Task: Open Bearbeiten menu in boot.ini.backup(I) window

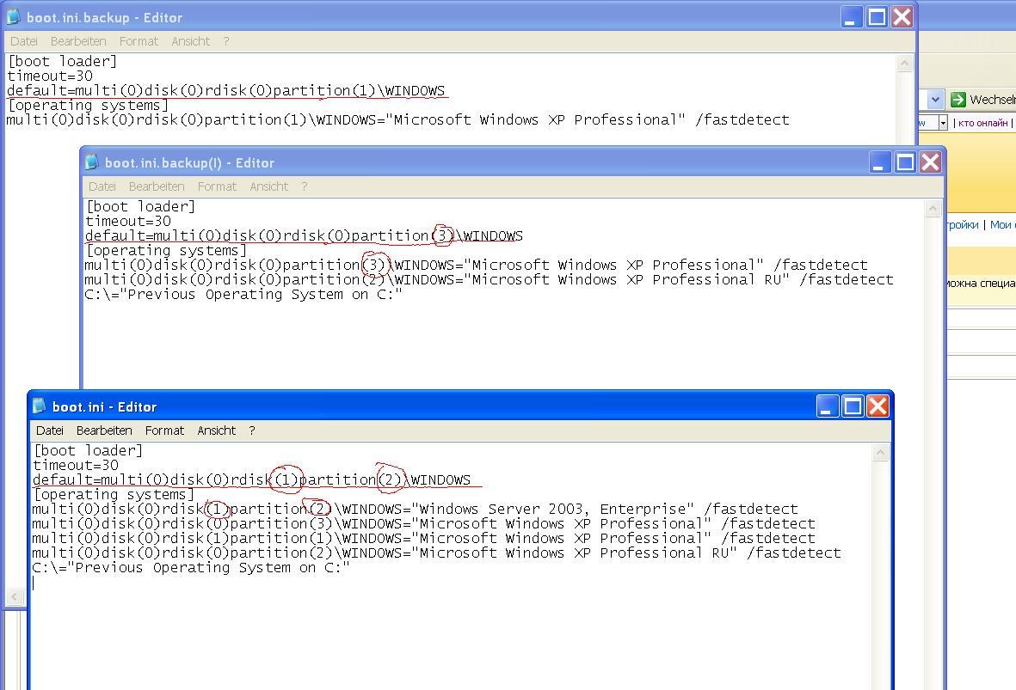Action: (x=157, y=186)
